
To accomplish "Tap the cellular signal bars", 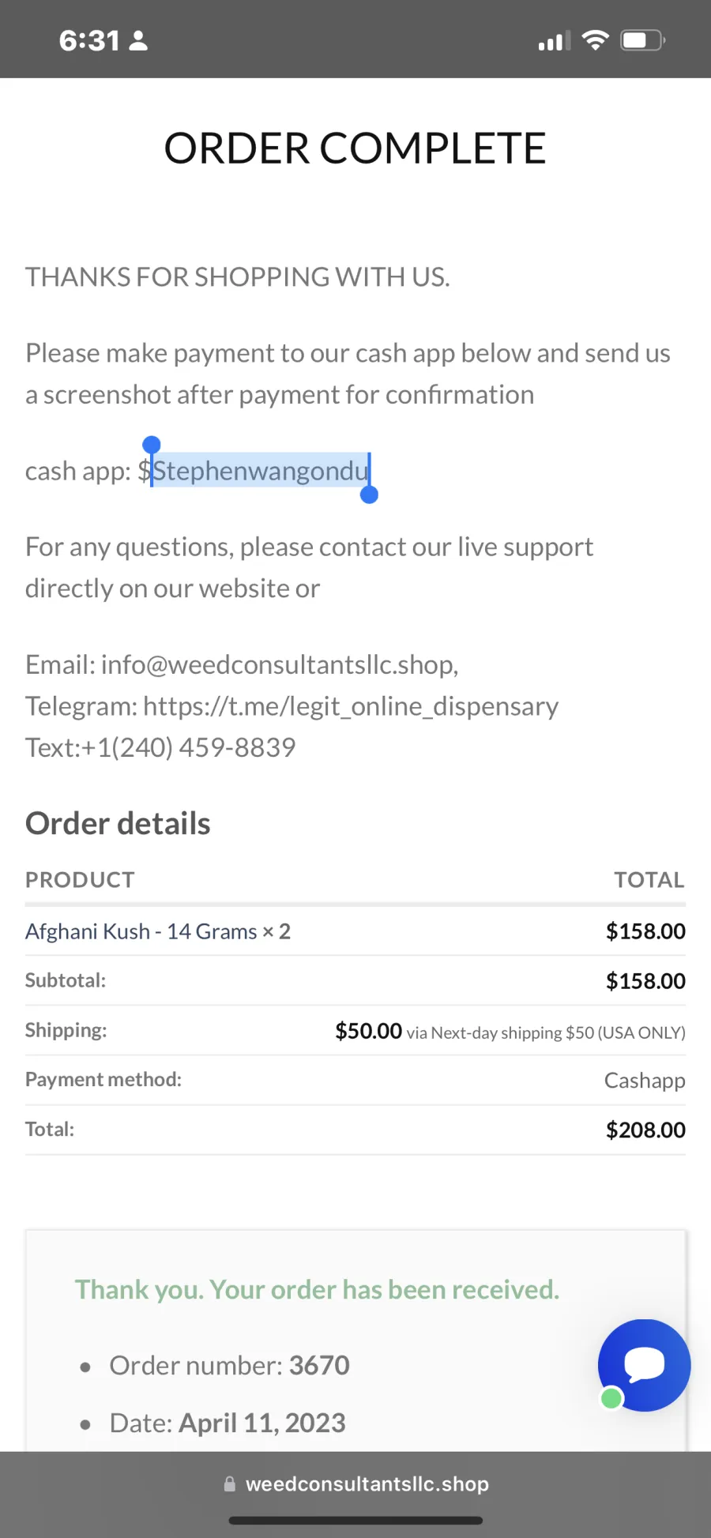I will point(554,41).
